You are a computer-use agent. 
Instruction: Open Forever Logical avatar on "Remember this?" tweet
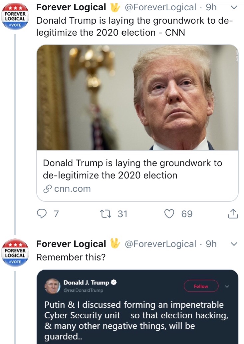click(x=15, y=253)
